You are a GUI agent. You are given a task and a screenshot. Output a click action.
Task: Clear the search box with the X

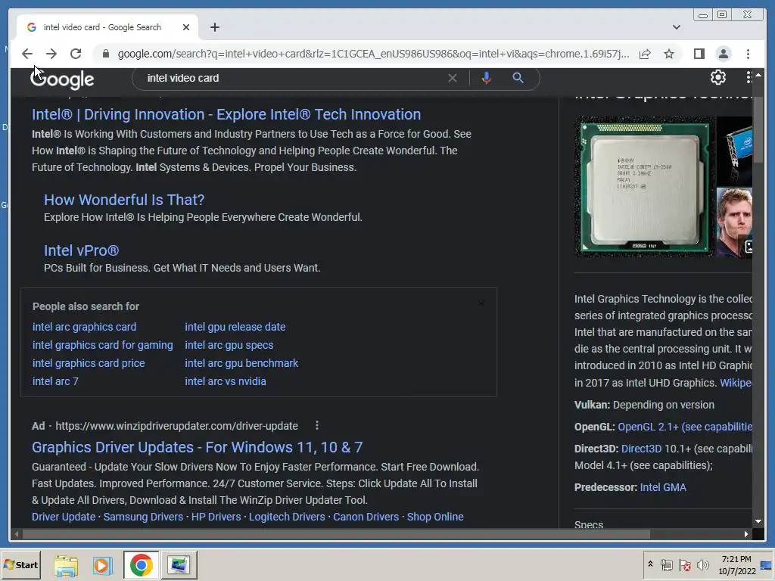point(453,78)
